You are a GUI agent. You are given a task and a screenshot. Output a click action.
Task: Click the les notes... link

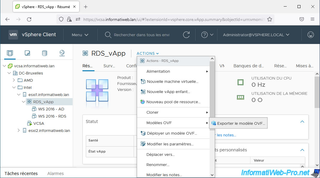[x=226, y=135]
